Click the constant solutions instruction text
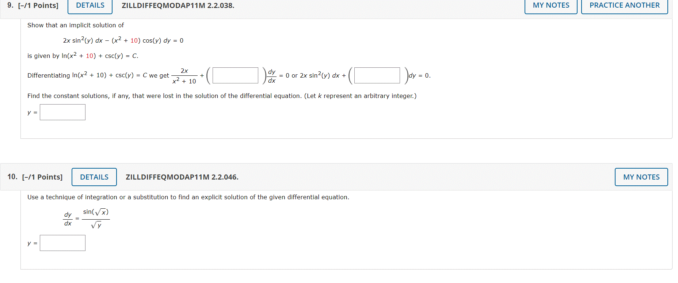678x283 pixels. pos(222,96)
